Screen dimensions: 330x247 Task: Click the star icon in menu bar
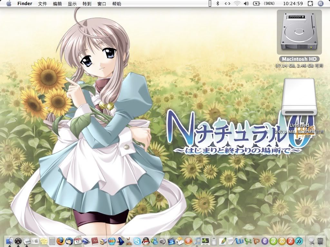point(310,4)
